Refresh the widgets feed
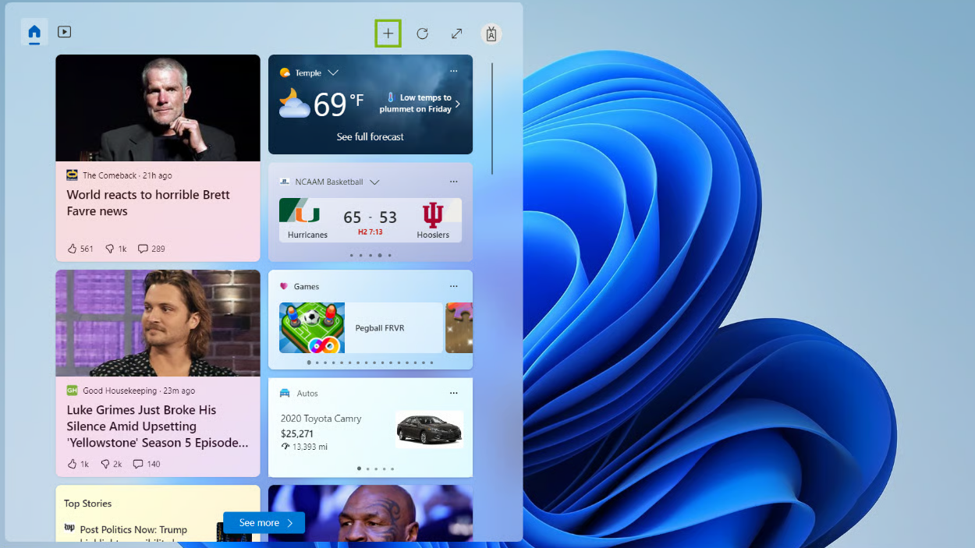975x548 pixels. (x=422, y=34)
